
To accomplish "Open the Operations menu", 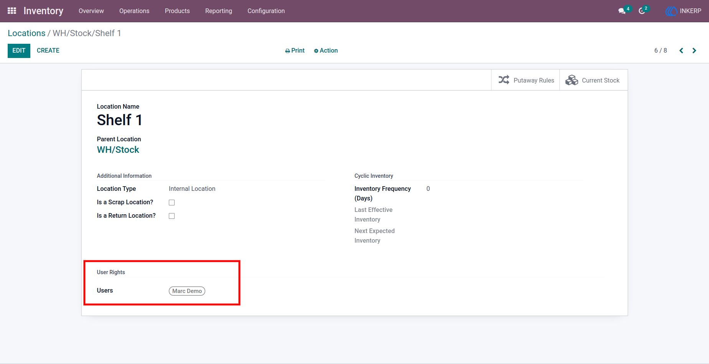I will point(134,11).
